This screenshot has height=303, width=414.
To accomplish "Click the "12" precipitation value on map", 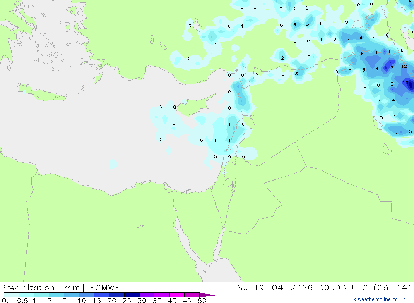I will click(404, 67).
